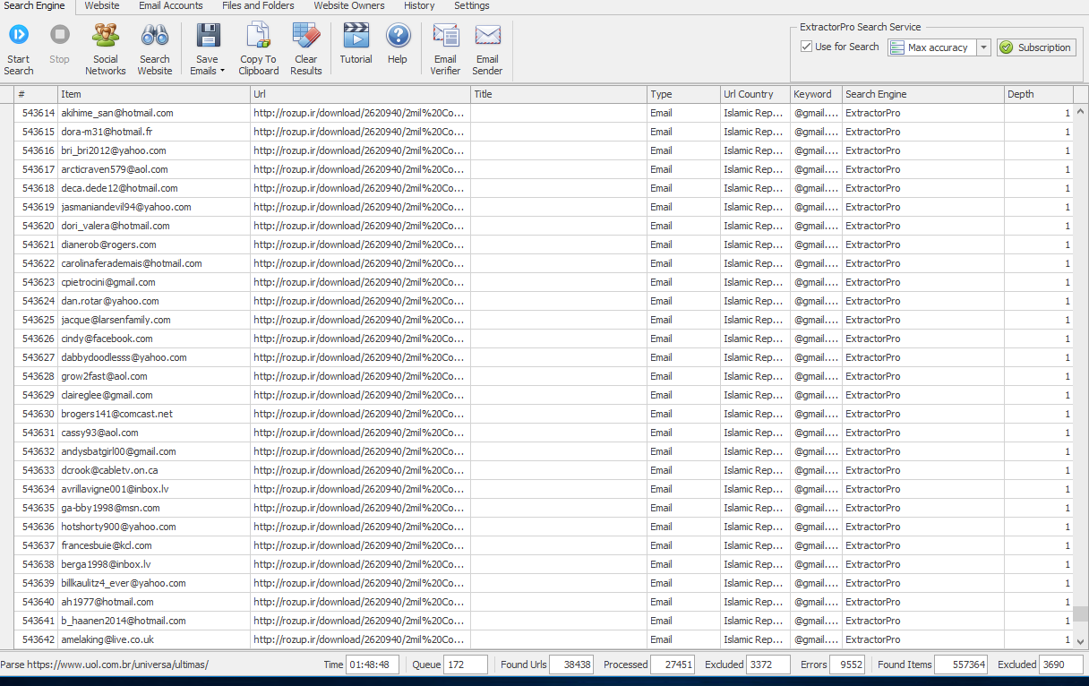Image resolution: width=1089 pixels, height=686 pixels.
Task: Select row cpietrocini@gmail.com
Action: click(x=544, y=282)
